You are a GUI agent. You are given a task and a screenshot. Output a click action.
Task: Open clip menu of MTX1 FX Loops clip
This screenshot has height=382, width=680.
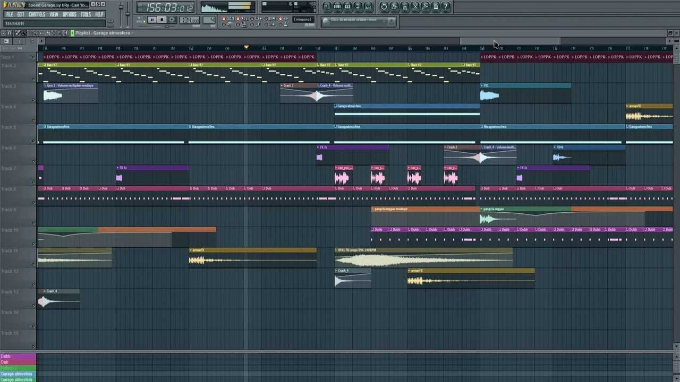pos(337,250)
